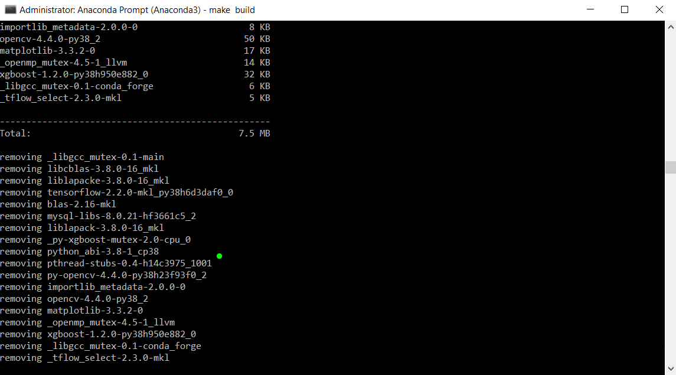Click 'removing _openmp_mutex-4.5-1_llvm' line
This screenshot has height=375, width=676.
tap(87, 322)
